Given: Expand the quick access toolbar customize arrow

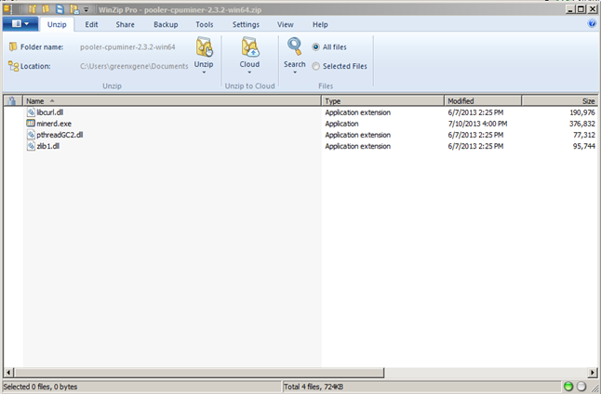Looking at the screenshot, I should click(87, 9).
